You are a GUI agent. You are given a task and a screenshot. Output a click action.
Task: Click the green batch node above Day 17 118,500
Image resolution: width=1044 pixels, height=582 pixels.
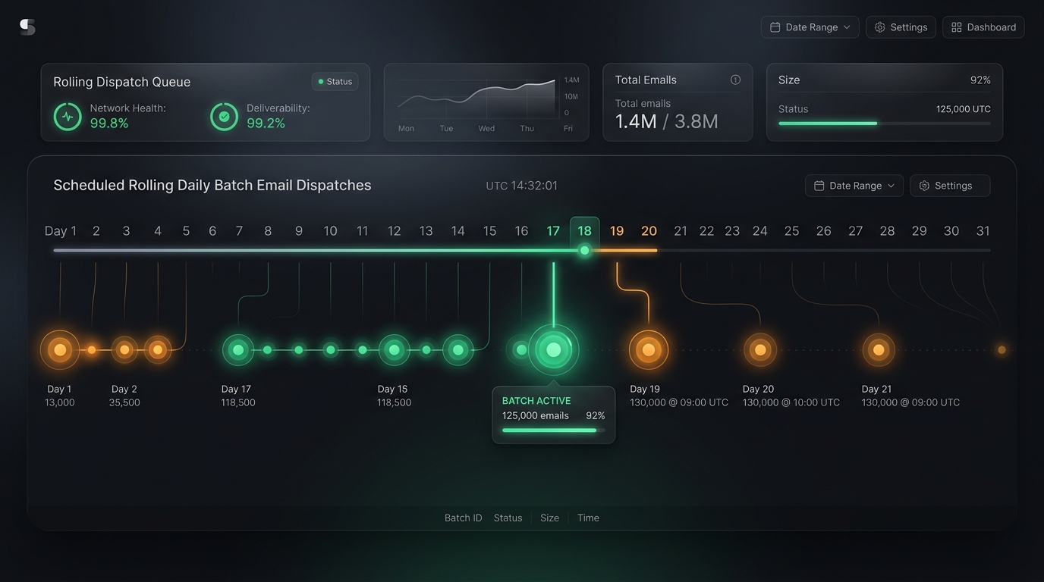click(238, 350)
